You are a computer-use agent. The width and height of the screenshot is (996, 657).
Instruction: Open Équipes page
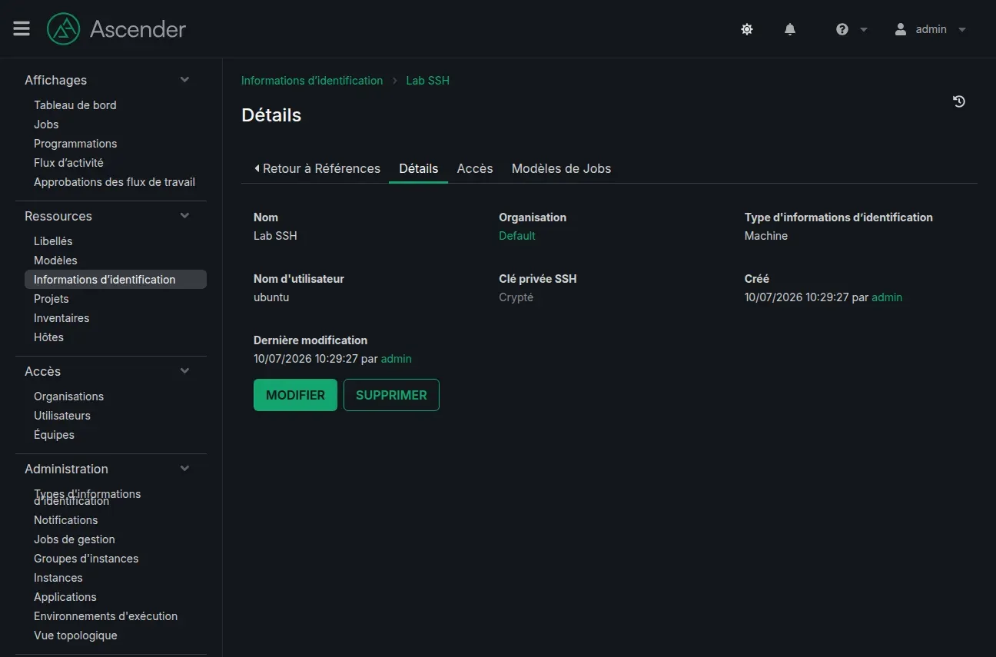[x=54, y=435]
